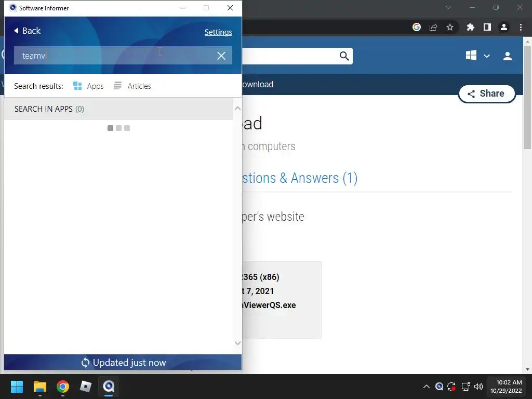The width and height of the screenshot is (532, 399).
Task: Bookmark this page with the star icon
Action: point(450,27)
